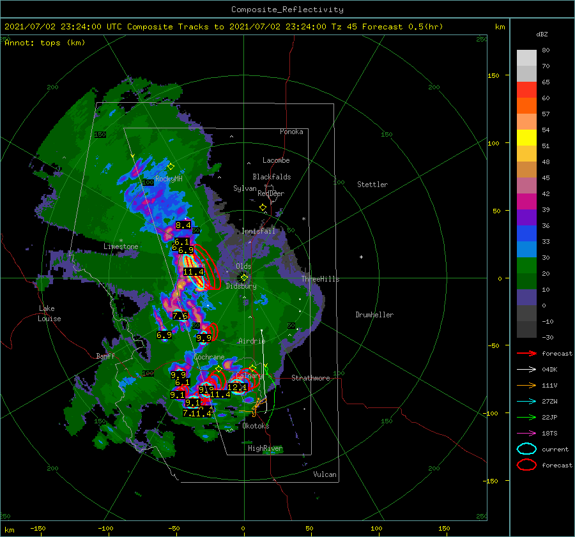Click the Innisfail city label
Image resolution: width=575 pixels, height=537 pixels.
pyautogui.click(x=258, y=231)
